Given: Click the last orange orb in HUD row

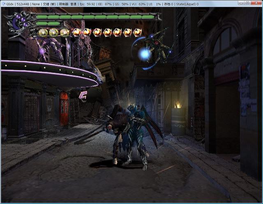Looking at the screenshot, I should click(x=138, y=32).
